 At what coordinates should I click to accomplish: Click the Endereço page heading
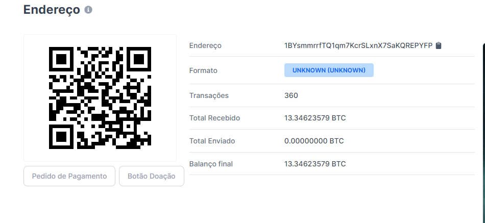click(x=52, y=10)
